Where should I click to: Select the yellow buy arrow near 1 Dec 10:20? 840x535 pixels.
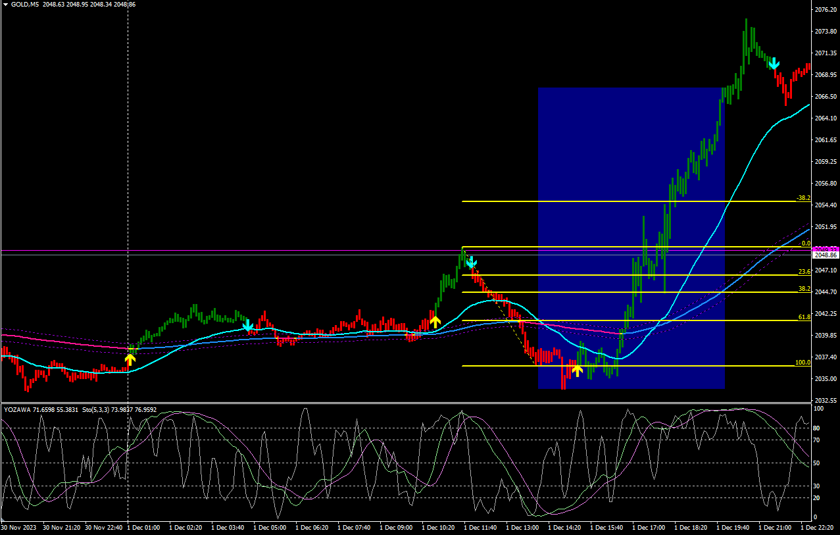tap(435, 322)
